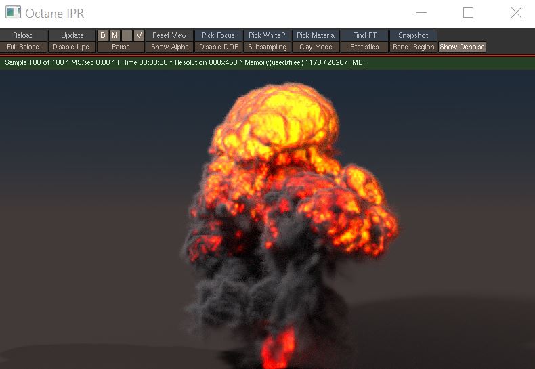Click the Reload button
This screenshot has width=535, height=369.
coord(24,35)
